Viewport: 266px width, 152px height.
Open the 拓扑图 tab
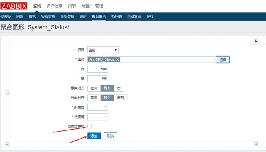pos(116,16)
